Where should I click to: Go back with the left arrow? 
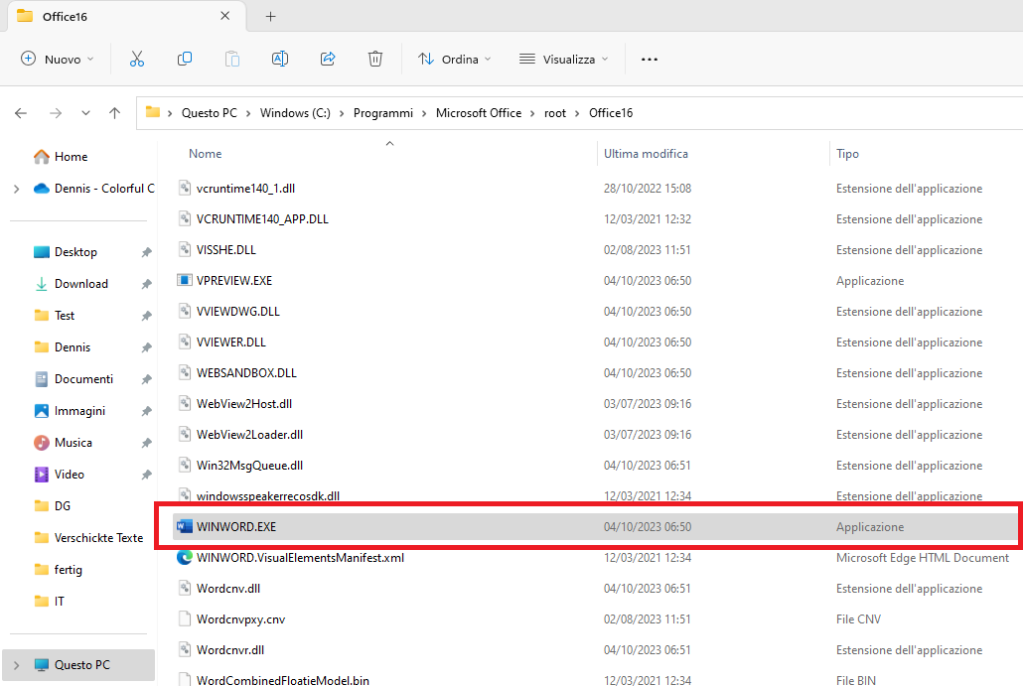click(21, 113)
